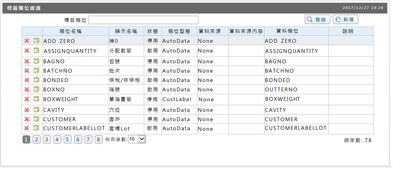
Task: Delete the BOXNO row
Action: 26,89
